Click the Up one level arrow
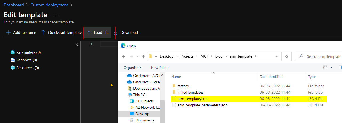The width and height of the screenshot is (342, 123). click(x=144, y=56)
